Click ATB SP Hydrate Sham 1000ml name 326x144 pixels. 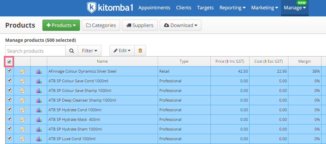[x=75, y=129]
